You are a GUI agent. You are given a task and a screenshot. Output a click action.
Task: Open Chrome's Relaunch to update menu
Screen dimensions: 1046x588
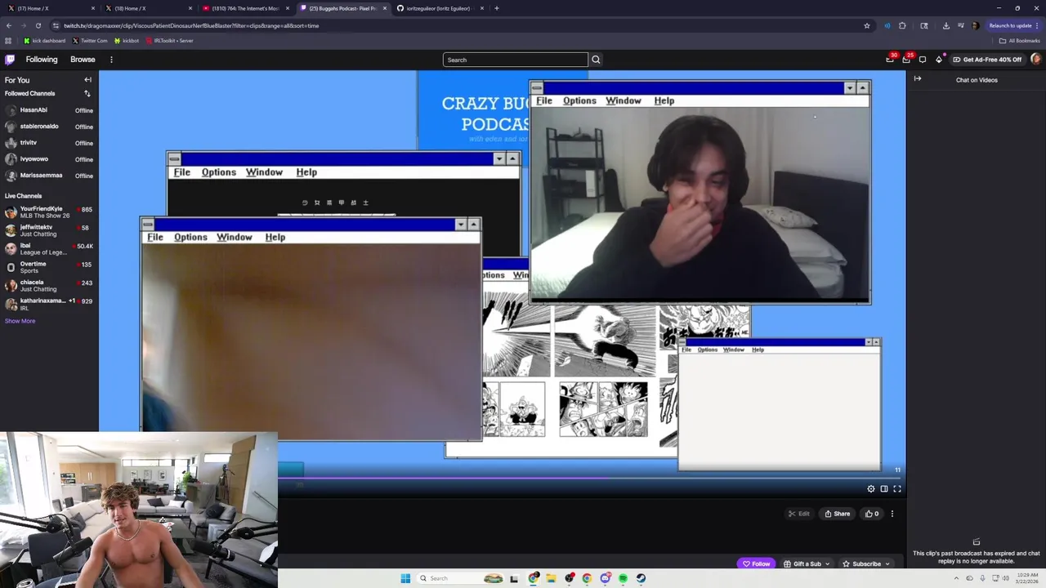pos(1014,25)
